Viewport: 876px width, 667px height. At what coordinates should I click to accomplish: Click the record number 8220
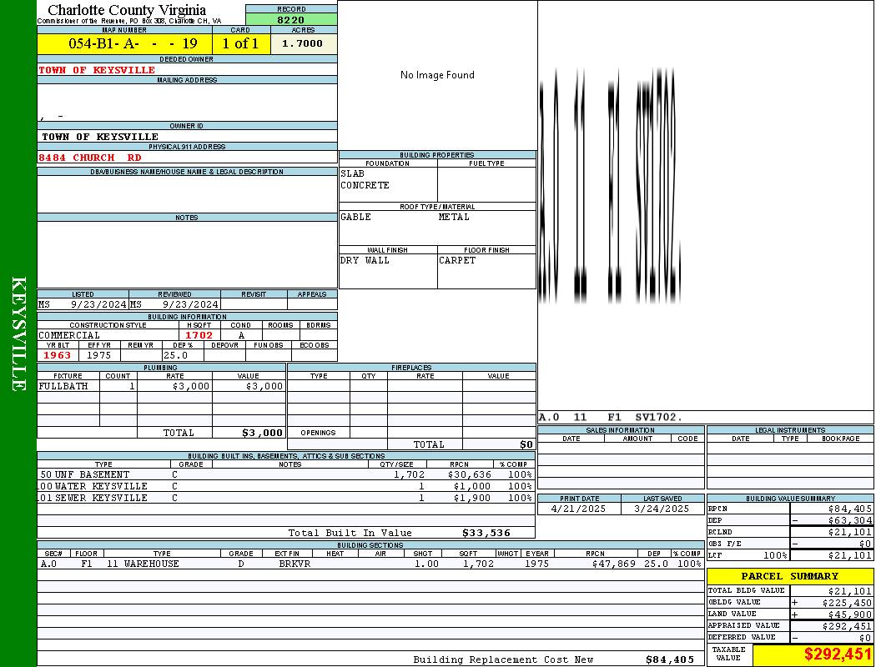coord(291,19)
